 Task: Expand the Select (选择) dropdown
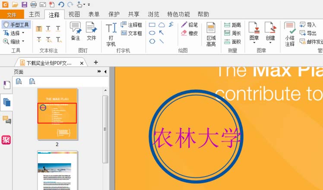pos(23,33)
